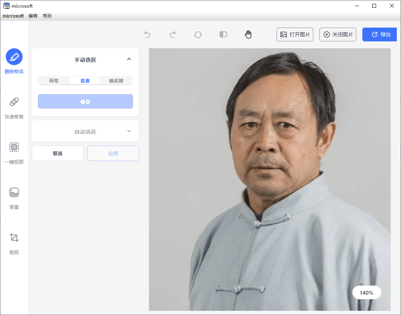Keep 套索 lasso mode selected
The width and height of the screenshot is (401, 315).
point(85,80)
